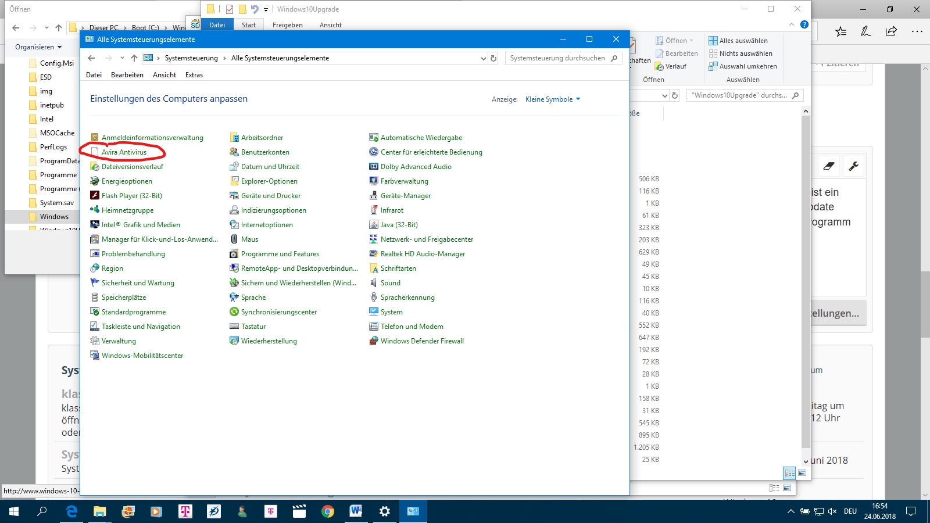Open Microsoft Word from the taskbar
Screen dimensions: 930x523
[x=356, y=511]
